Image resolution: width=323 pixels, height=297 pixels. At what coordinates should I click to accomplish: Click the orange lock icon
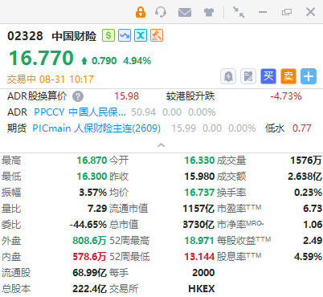pos(141,12)
